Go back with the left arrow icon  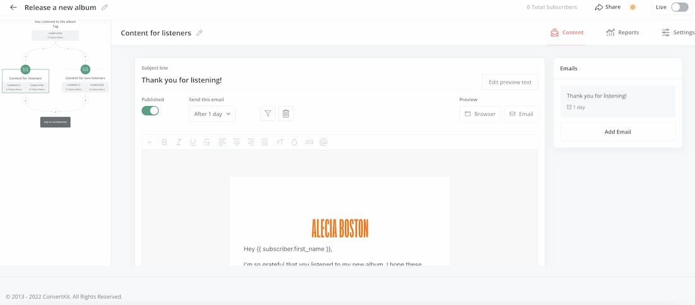coord(13,7)
